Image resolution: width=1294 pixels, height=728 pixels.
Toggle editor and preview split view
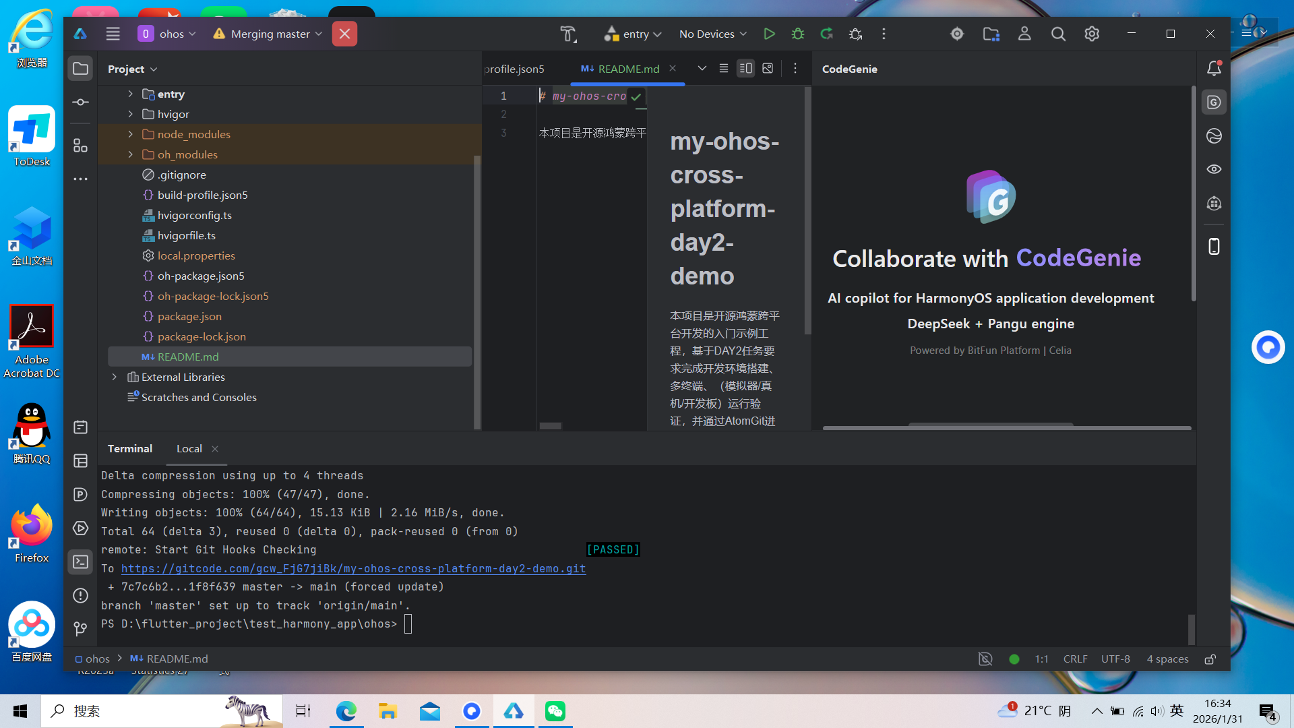point(745,68)
